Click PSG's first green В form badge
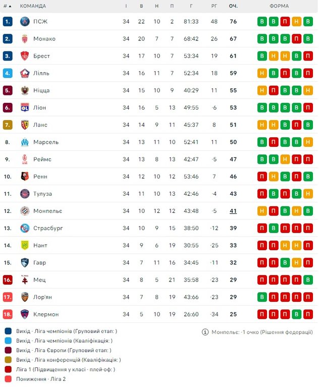This screenshot has height=387, width=323. (x=262, y=22)
